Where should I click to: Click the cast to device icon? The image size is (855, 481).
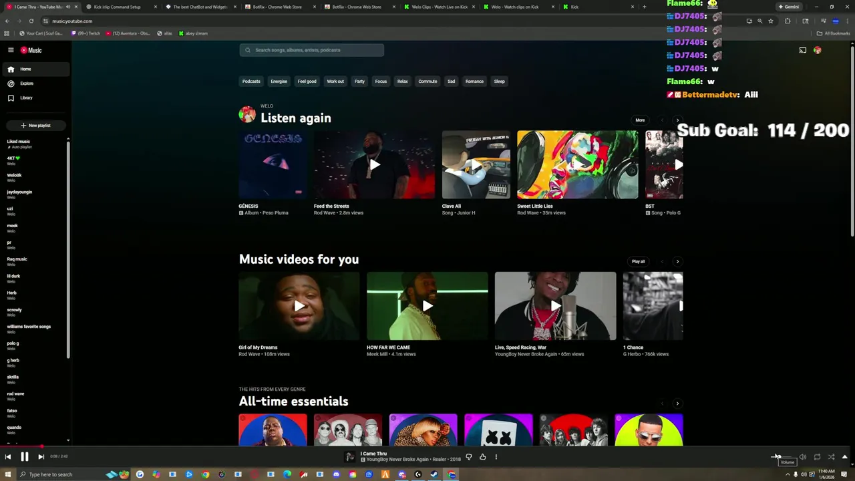803,50
